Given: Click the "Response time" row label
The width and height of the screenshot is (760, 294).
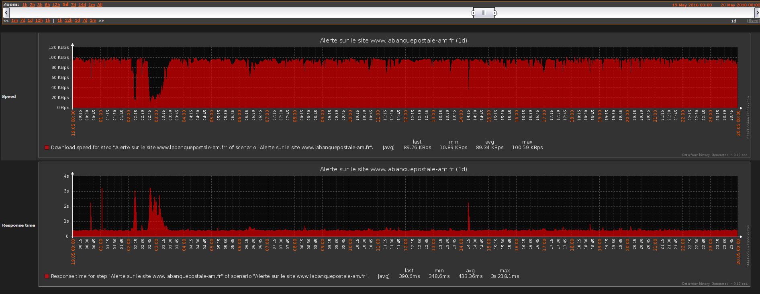Looking at the screenshot, I should coord(18,225).
